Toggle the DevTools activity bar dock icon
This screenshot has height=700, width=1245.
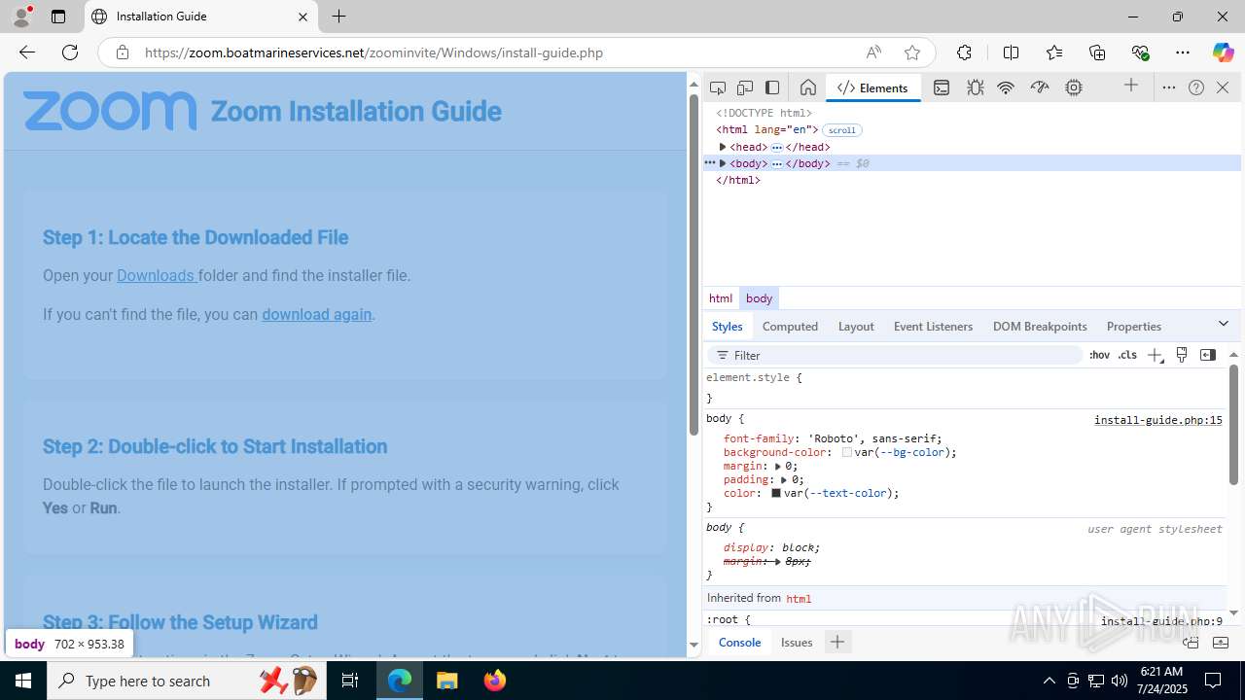tap(772, 87)
